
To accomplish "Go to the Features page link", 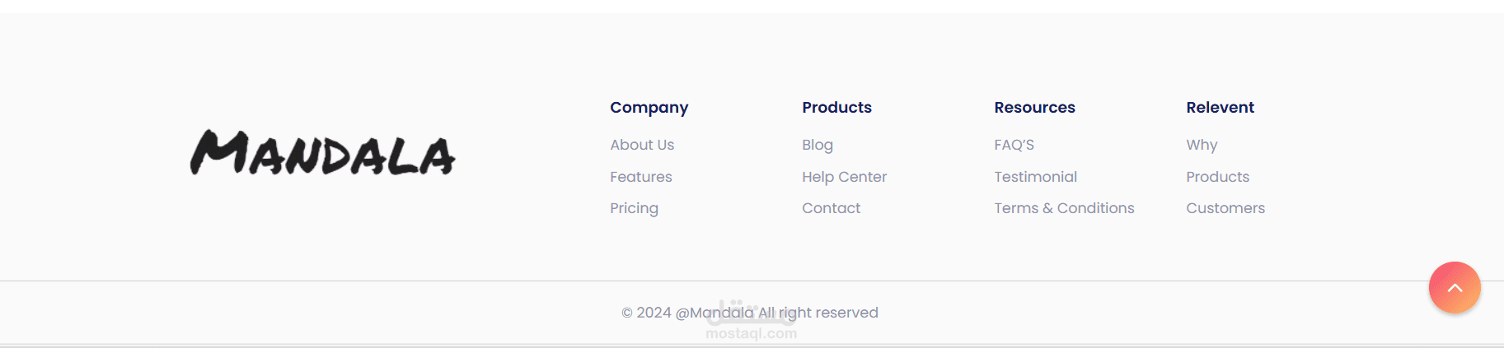I will tap(641, 177).
